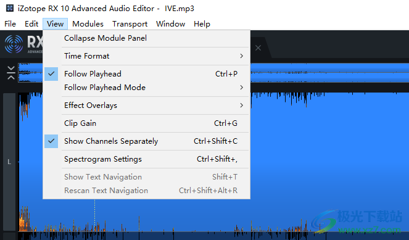Expand the Effect Overlays submenu

[146, 106]
